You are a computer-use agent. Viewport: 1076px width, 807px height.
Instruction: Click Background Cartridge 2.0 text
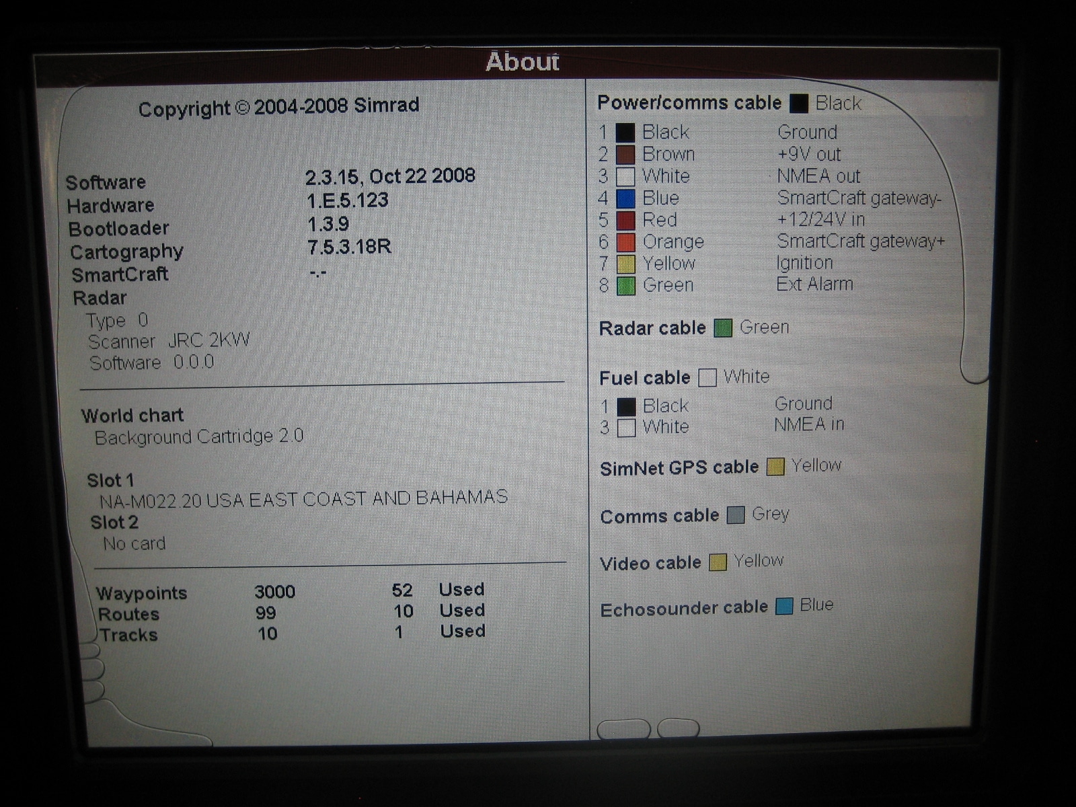(x=199, y=437)
